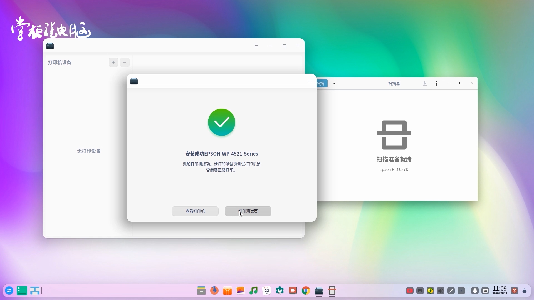Click the clock showing 11:09

(x=500, y=290)
